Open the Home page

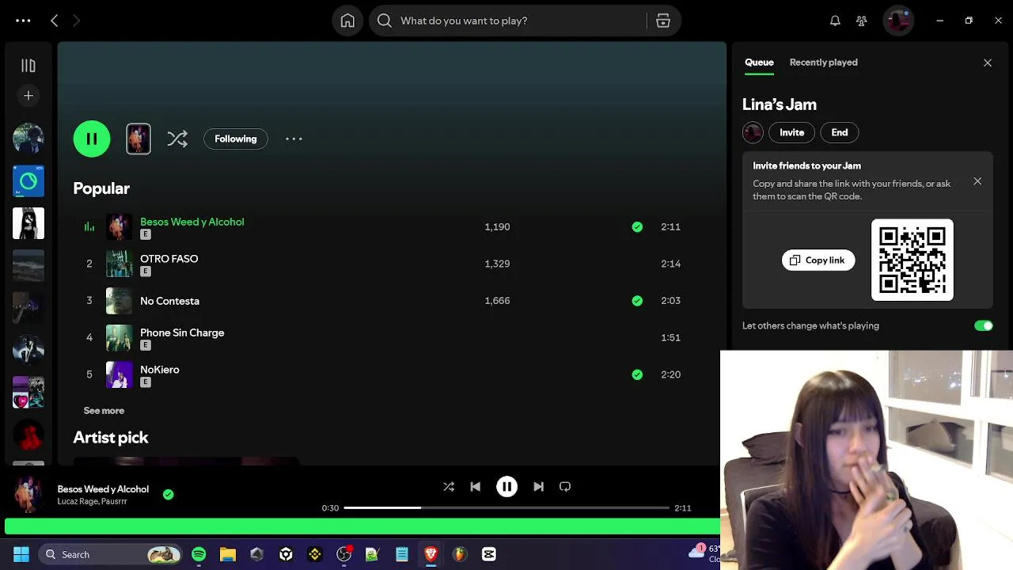347,21
